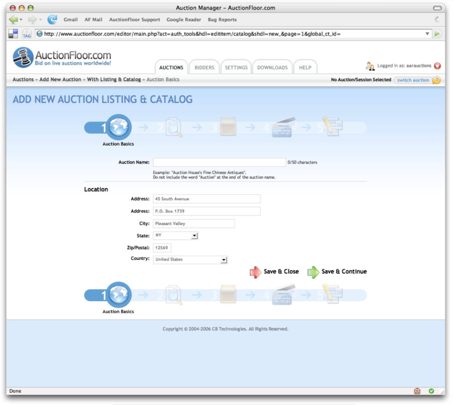Click the top step 5 pencil list icon
454x405 pixels.
[x=333, y=126]
